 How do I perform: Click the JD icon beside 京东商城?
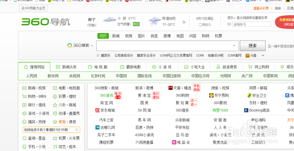[97, 110]
